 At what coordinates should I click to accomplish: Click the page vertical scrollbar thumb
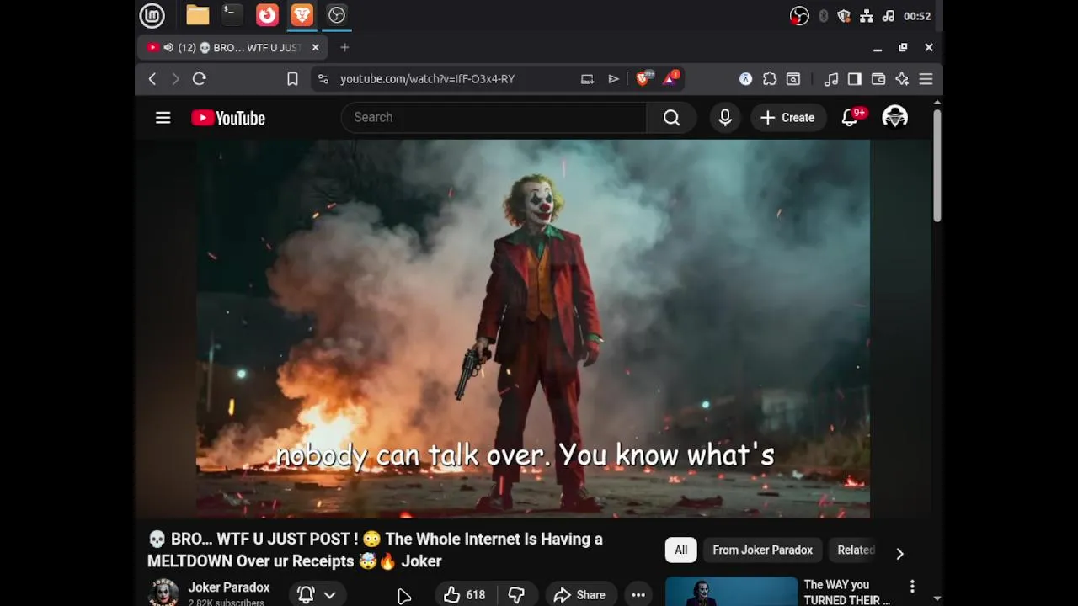(937, 165)
